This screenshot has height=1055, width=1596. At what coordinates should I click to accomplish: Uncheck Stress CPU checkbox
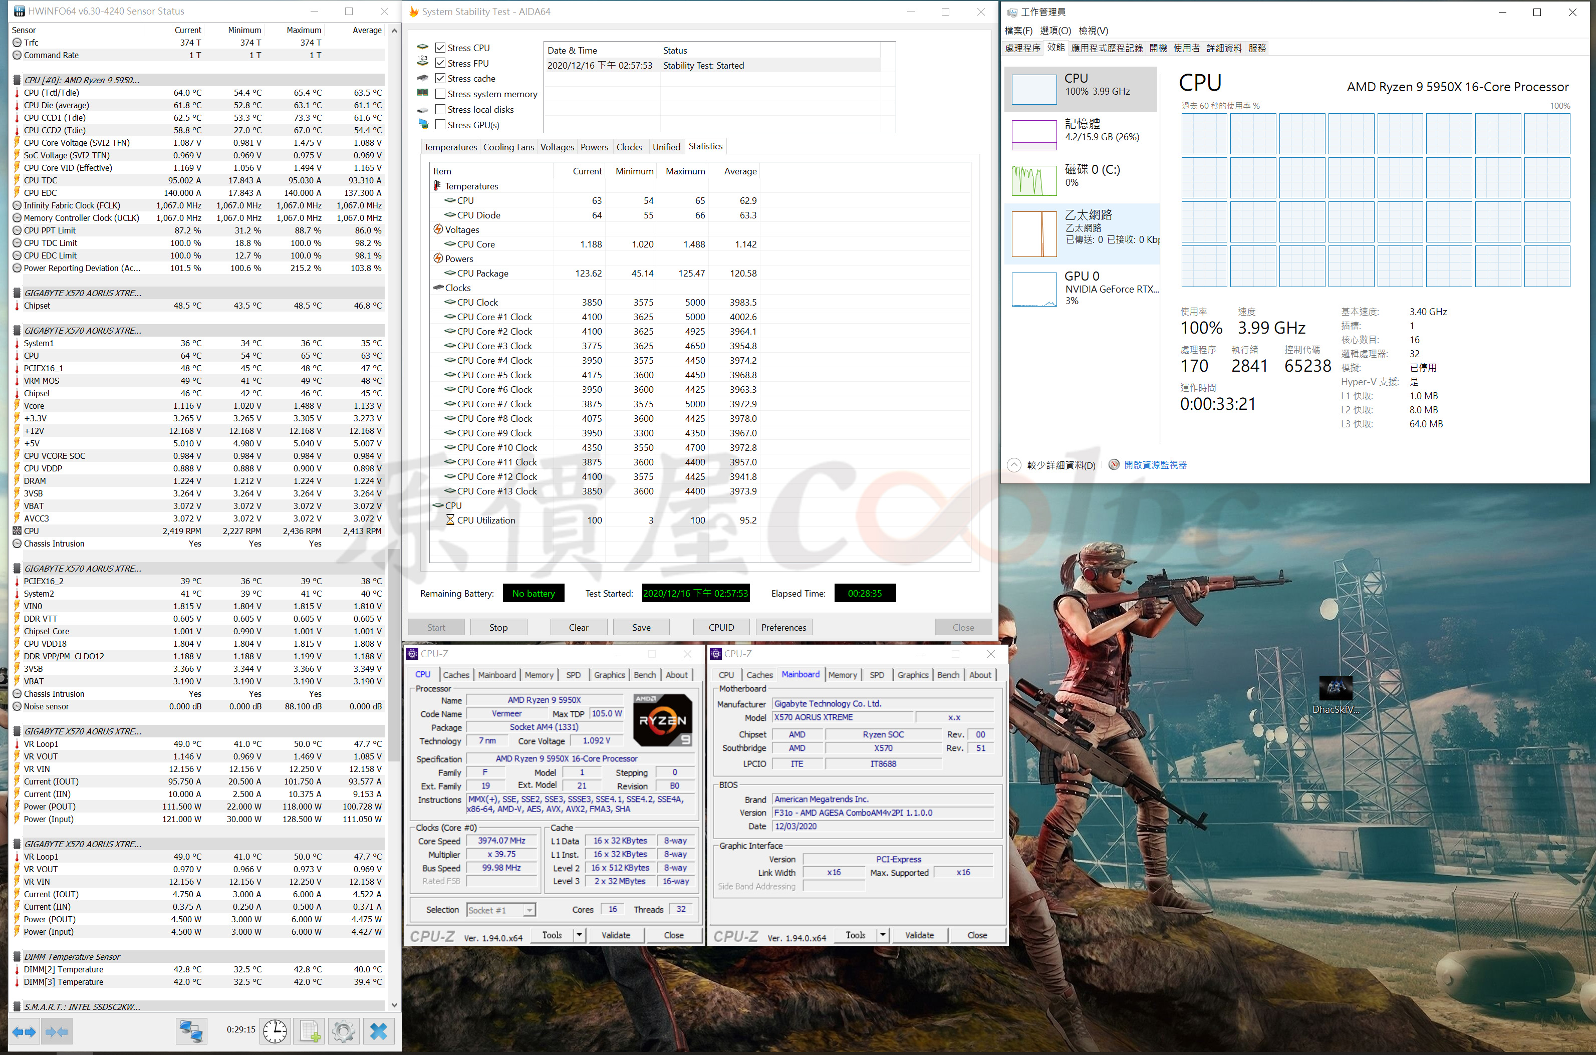point(440,48)
